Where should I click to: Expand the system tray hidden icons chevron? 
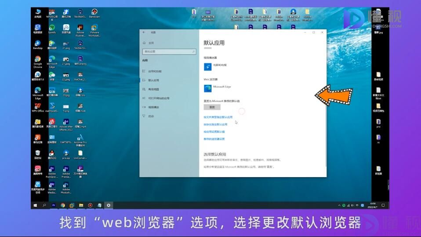click(x=339, y=205)
